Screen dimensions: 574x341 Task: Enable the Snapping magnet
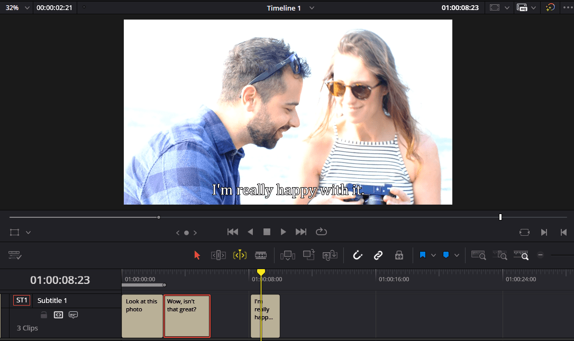pos(358,255)
